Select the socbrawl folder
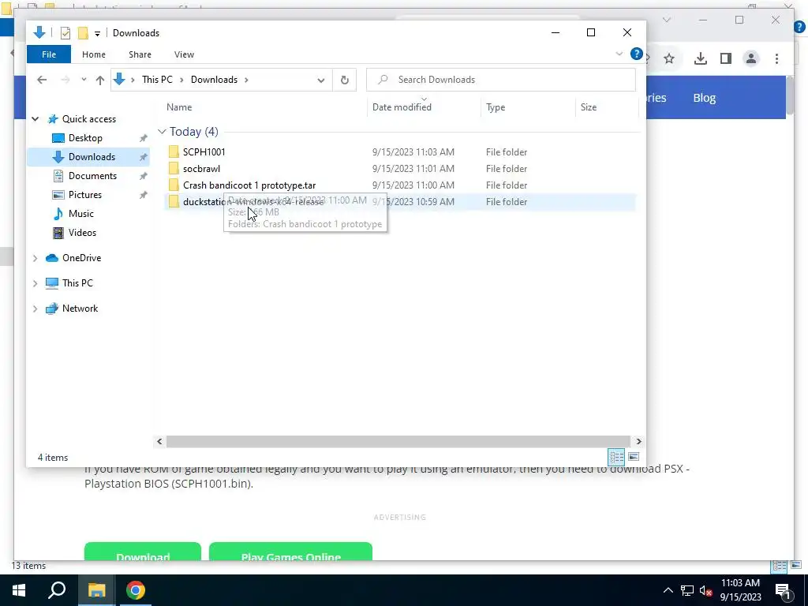The width and height of the screenshot is (808, 606). point(201,169)
